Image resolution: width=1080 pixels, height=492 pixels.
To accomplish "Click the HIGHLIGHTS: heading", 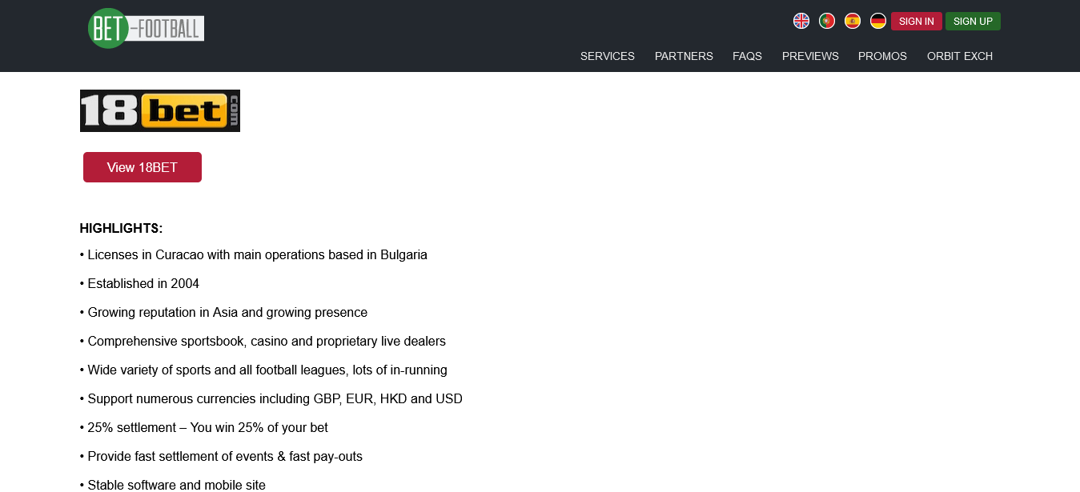I will coord(122,229).
